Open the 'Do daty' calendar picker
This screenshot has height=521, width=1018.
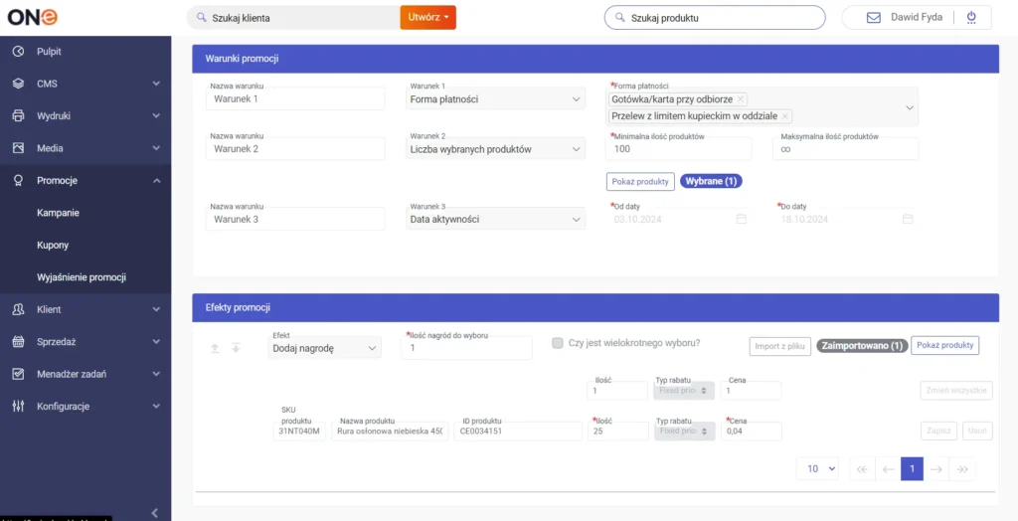[x=907, y=219]
